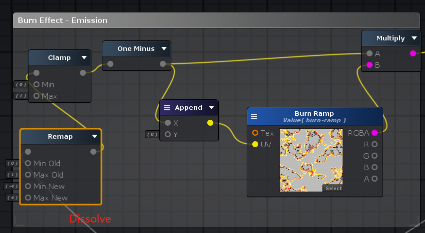Image resolution: width=425 pixels, height=233 pixels.
Task: Click the Clamp Max value field (1)
Action: click(21, 96)
